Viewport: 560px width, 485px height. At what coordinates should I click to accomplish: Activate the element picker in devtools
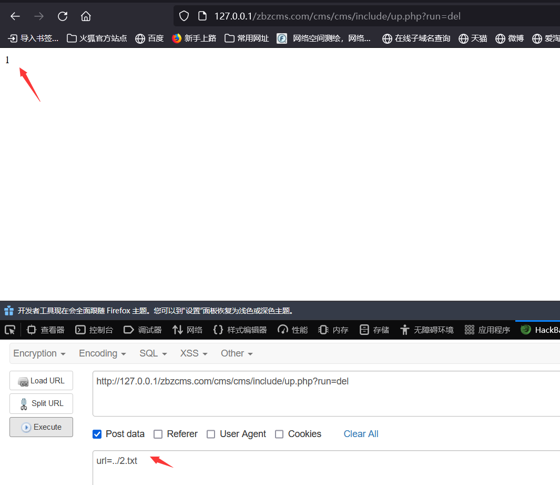[x=10, y=330]
